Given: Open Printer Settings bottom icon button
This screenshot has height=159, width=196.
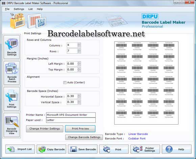Looking at the screenshot, I should 145,149.
